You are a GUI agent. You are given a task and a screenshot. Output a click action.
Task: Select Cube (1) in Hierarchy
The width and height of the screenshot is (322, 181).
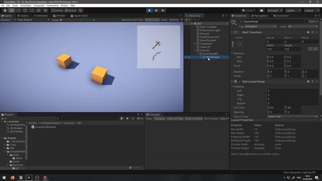point(205,47)
